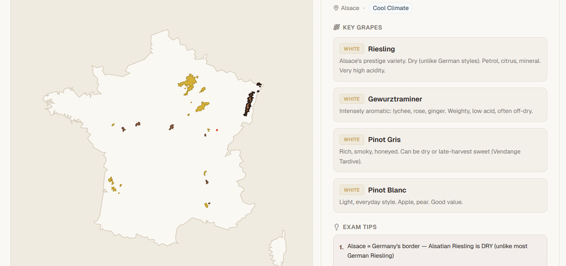Click the Key Grapes section heading
The image size is (566, 266).
pos(362,27)
